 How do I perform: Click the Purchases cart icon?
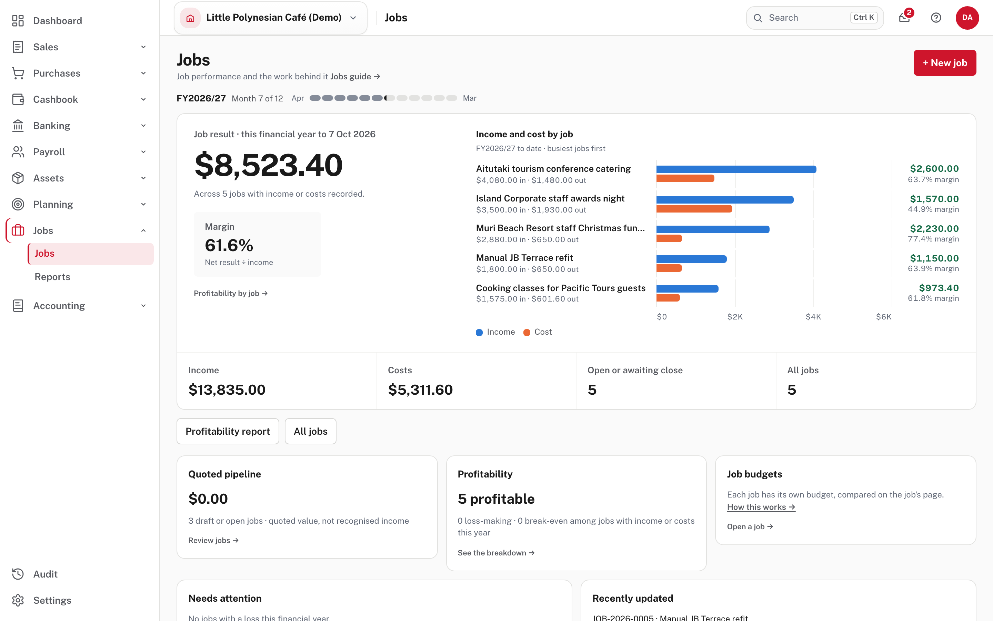click(18, 73)
